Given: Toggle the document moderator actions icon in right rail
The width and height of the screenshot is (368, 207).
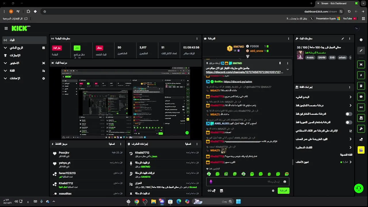Looking at the screenshot, I should click(x=361, y=86).
